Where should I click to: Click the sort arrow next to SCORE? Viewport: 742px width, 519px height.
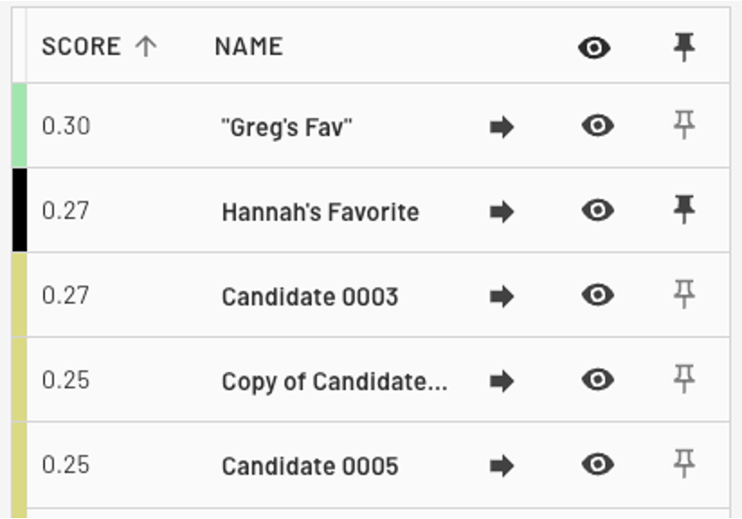pyautogui.click(x=146, y=47)
